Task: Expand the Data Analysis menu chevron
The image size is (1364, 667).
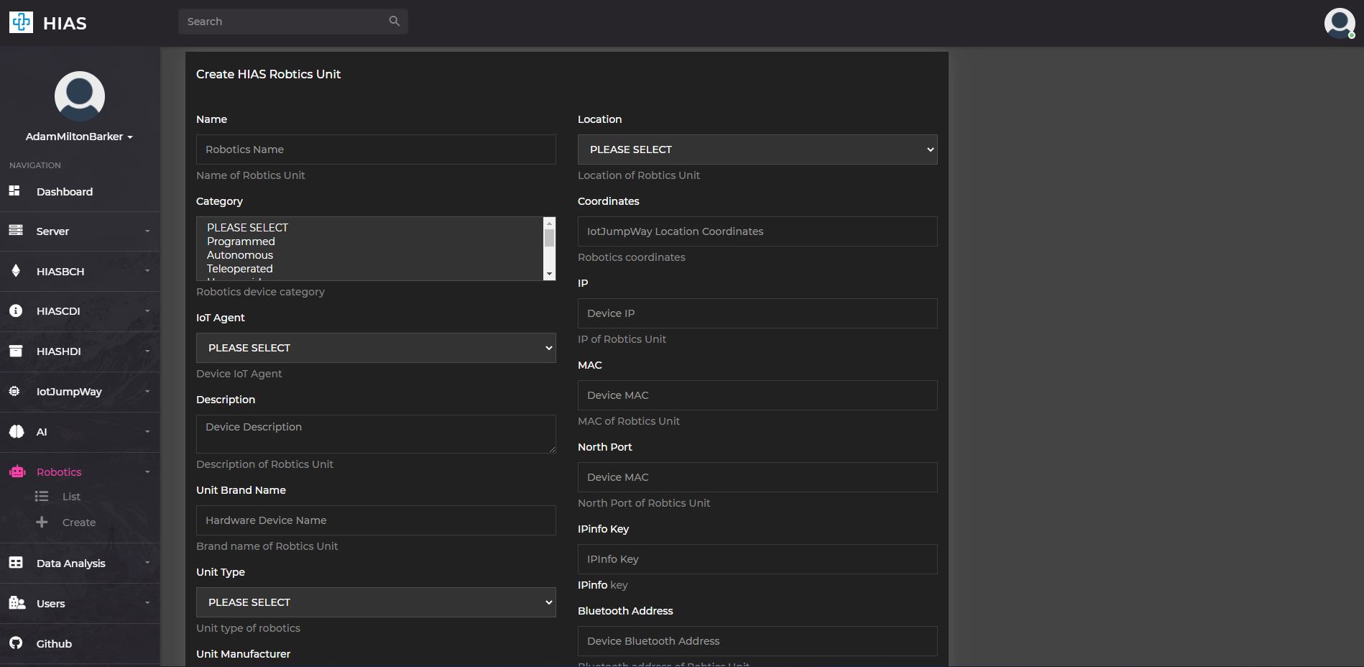Action: pyautogui.click(x=147, y=563)
